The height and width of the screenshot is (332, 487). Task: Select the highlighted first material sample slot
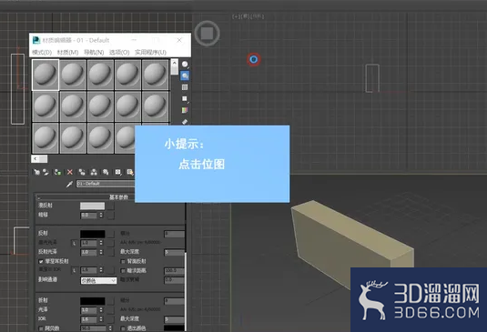(x=46, y=75)
